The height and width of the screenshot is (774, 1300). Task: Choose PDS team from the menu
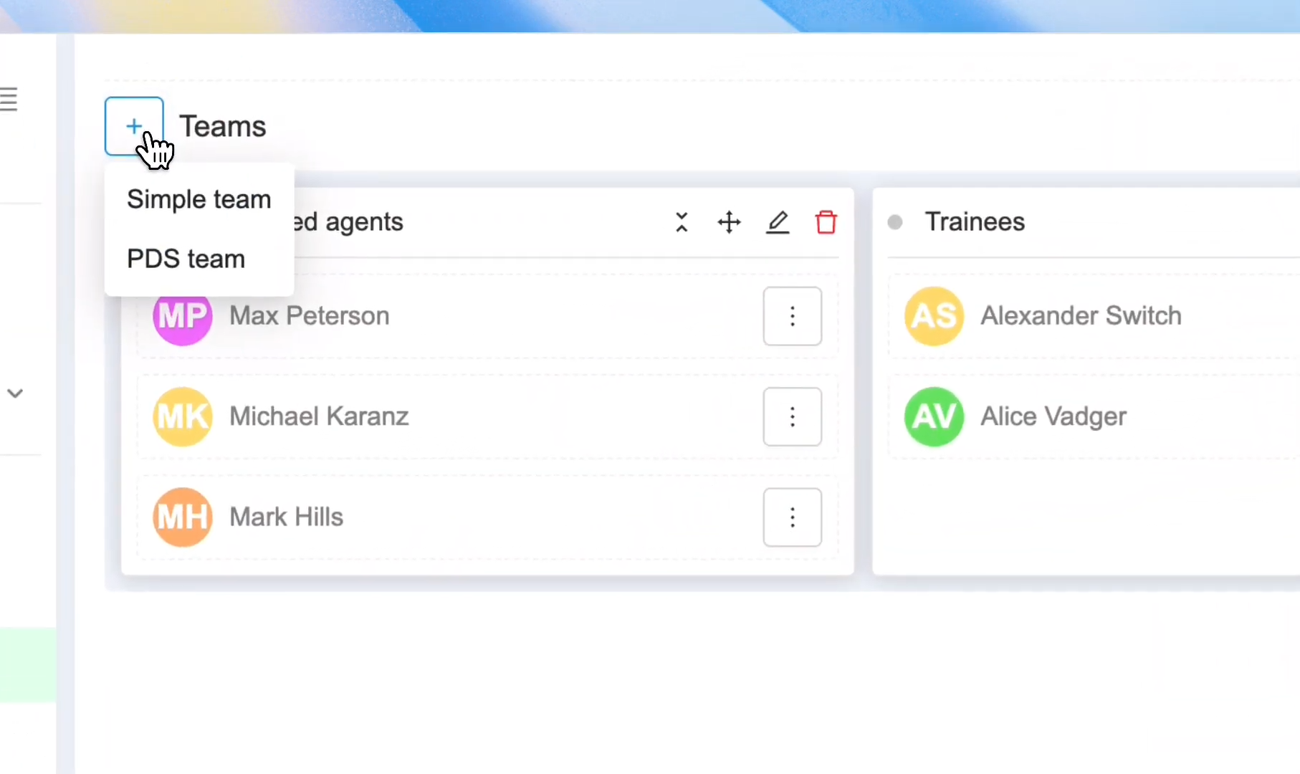[186, 259]
